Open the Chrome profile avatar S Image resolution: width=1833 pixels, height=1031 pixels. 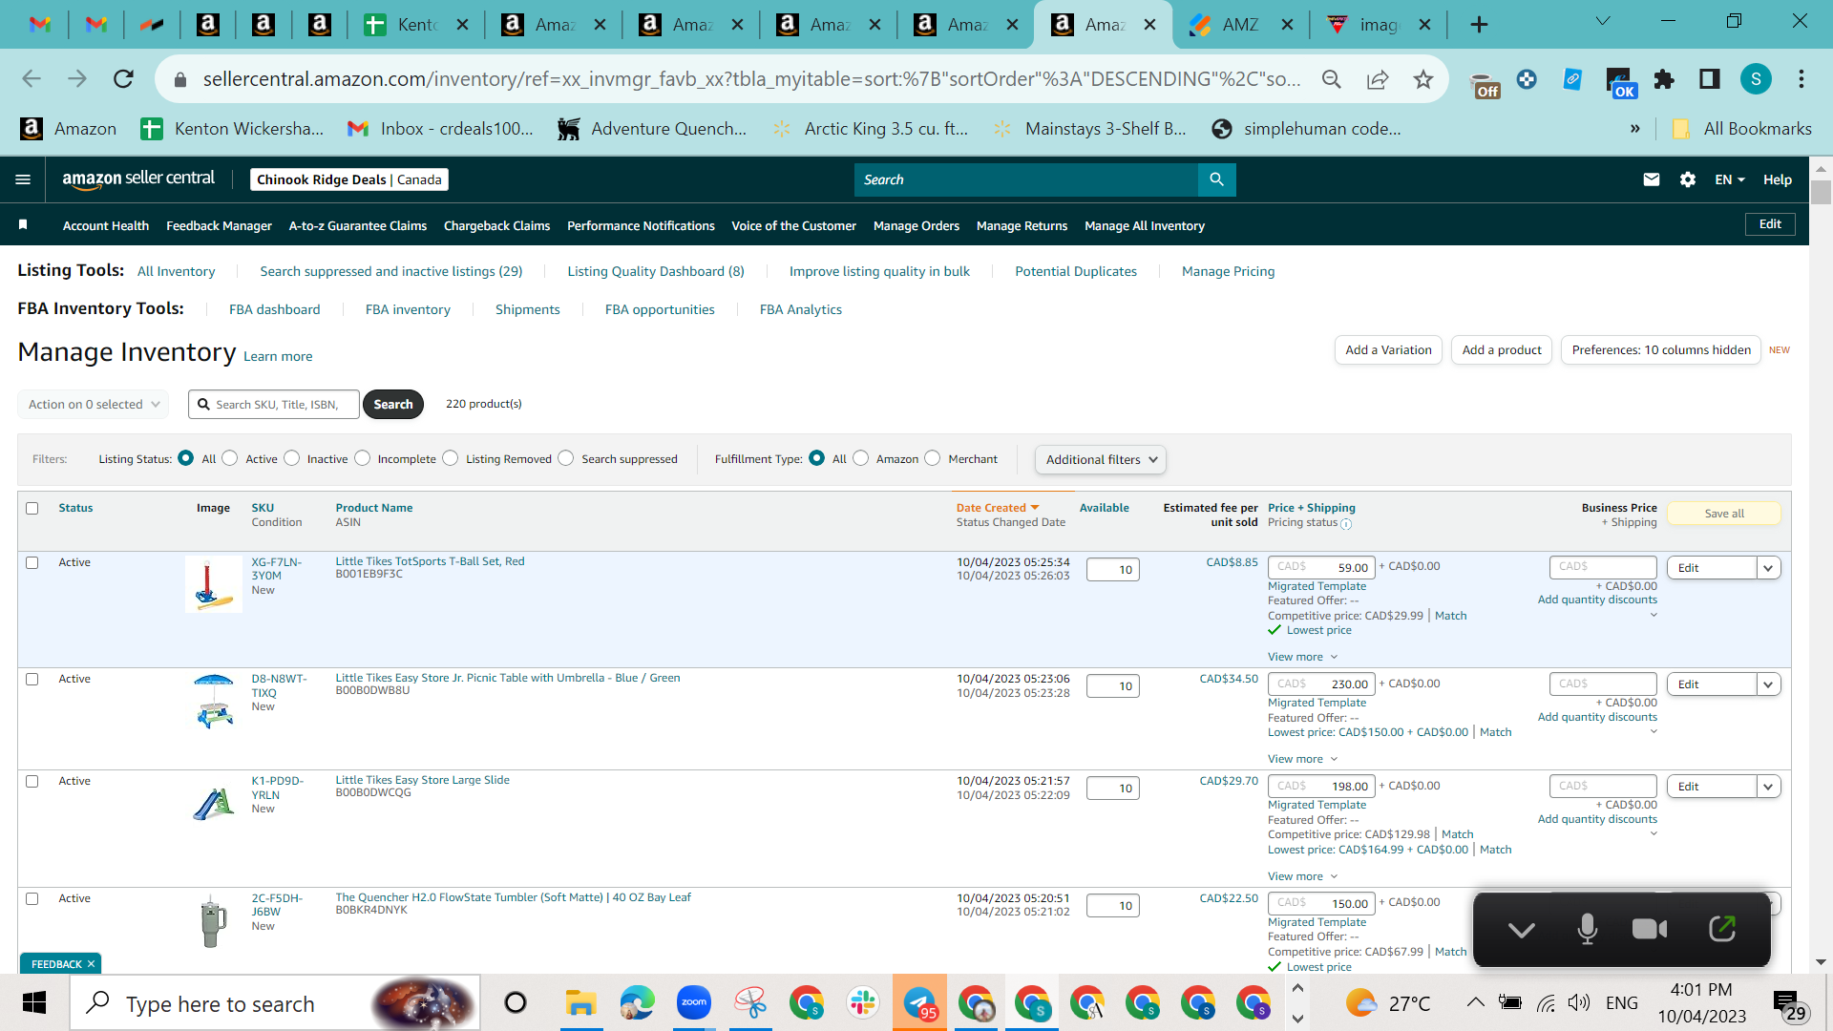(1756, 79)
